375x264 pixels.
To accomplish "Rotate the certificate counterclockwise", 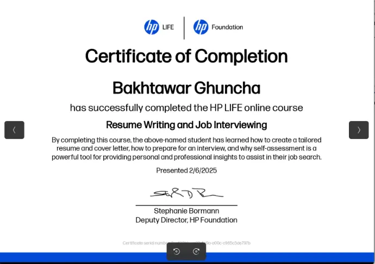I will coord(177,251).
